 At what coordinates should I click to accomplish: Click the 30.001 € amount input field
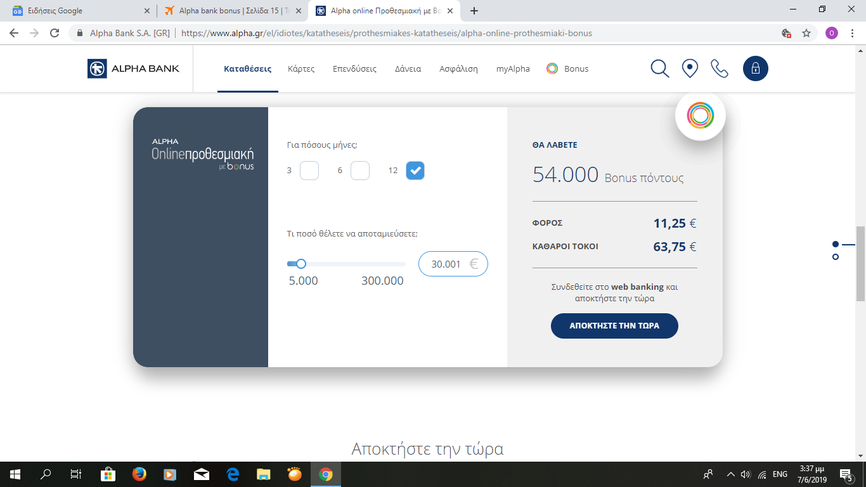tap(447, 264)
